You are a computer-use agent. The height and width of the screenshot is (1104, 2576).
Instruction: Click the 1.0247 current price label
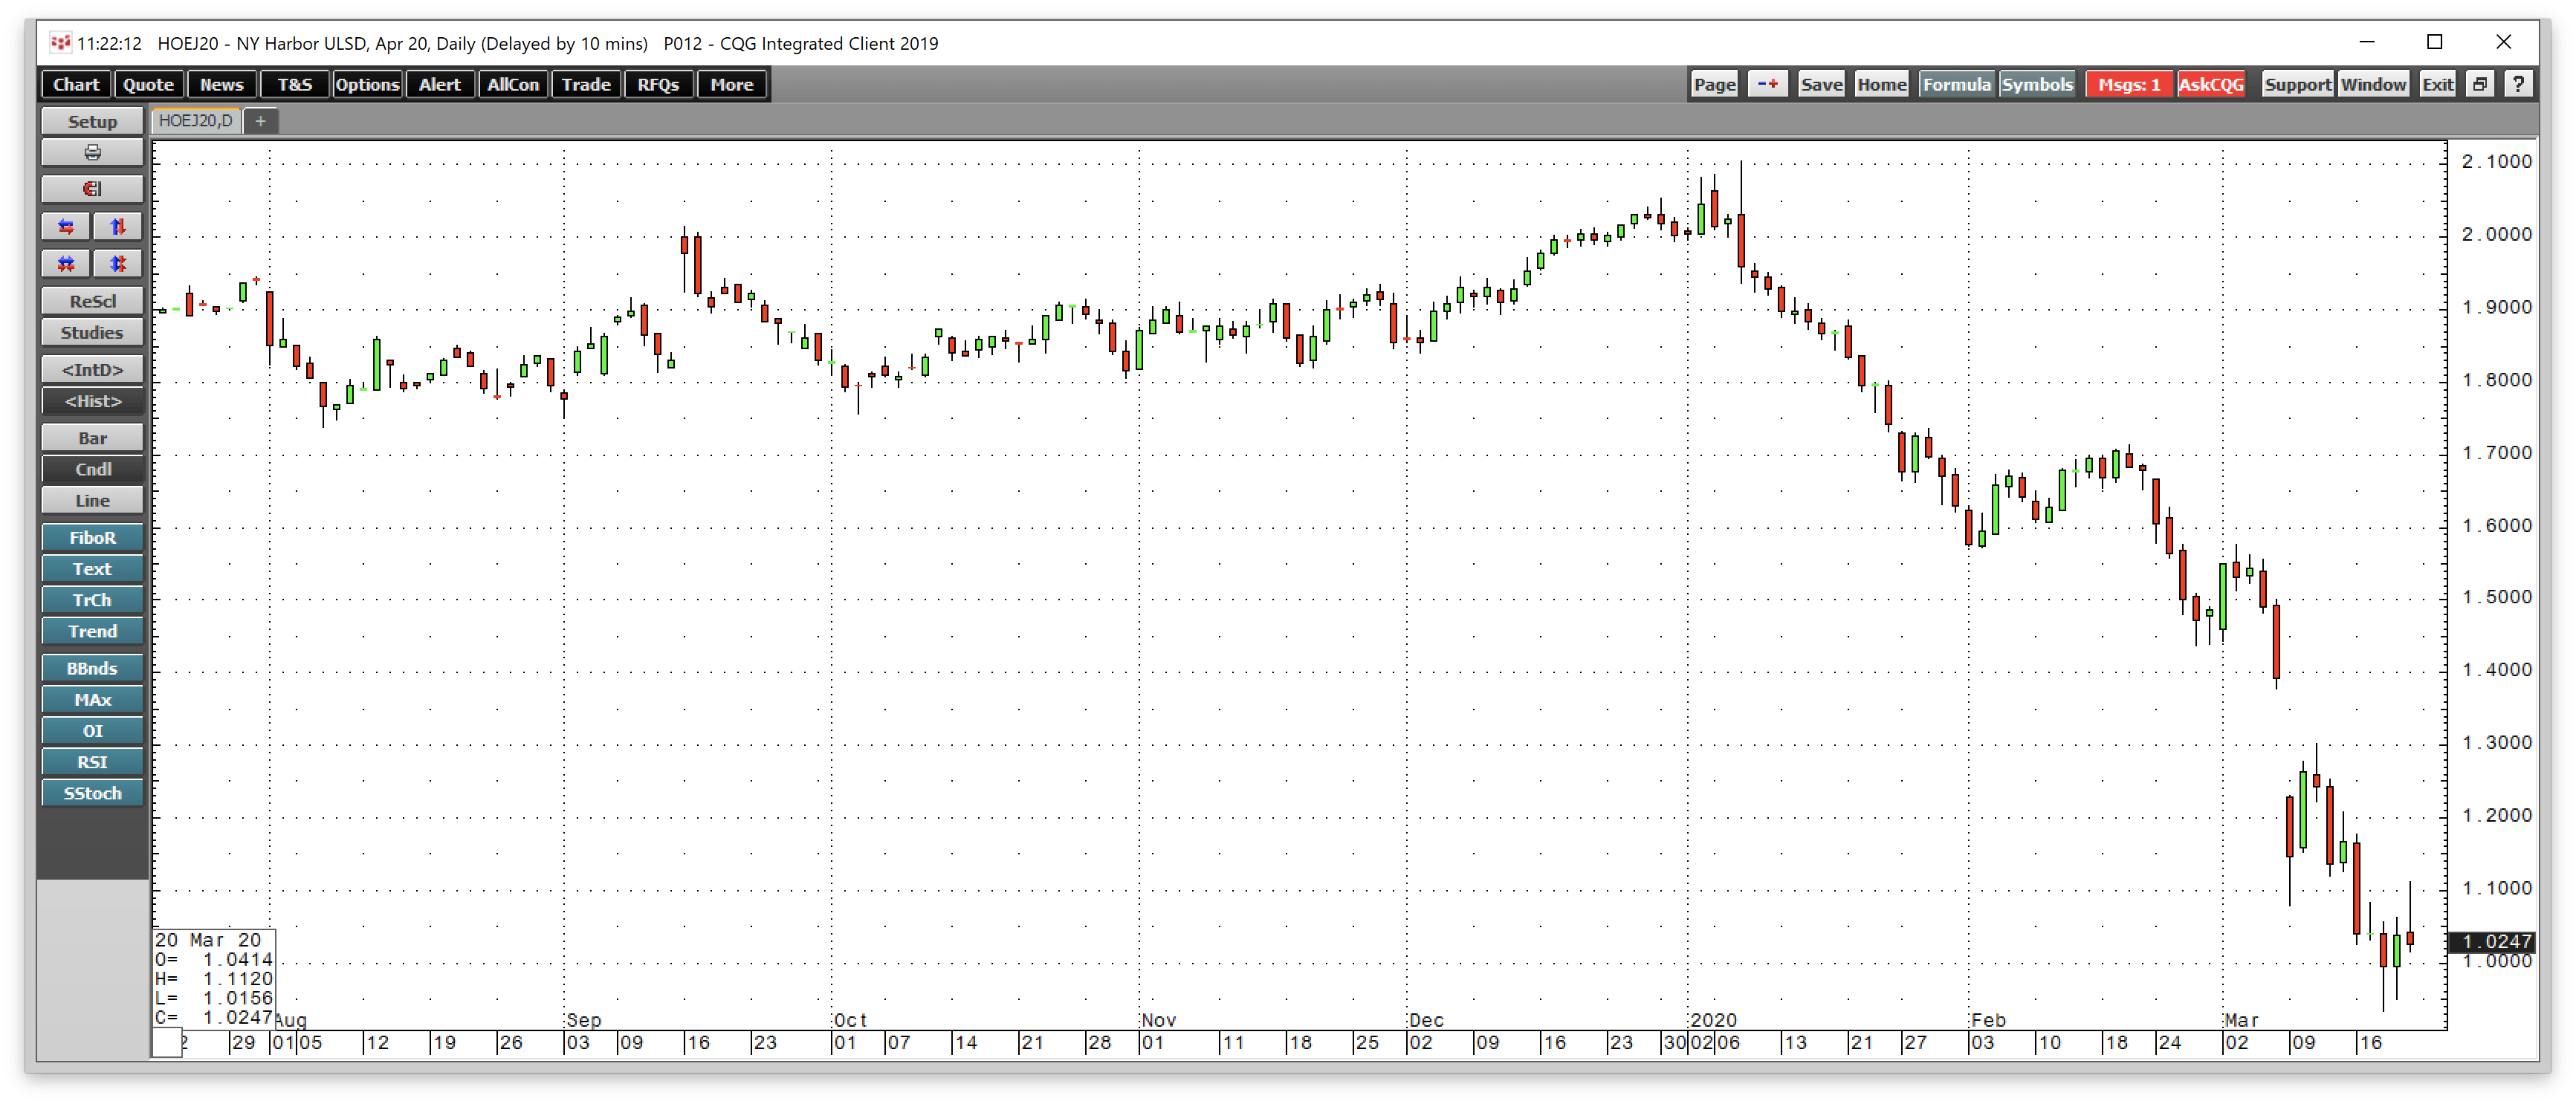click(x=2491, y=941)
